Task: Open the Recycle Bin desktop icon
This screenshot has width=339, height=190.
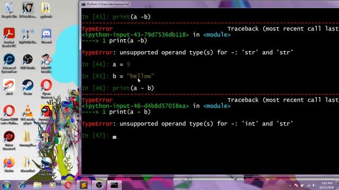Action: tap(9, 10)
